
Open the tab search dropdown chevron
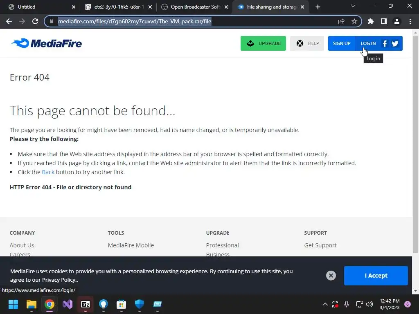[x=353, y=6]
